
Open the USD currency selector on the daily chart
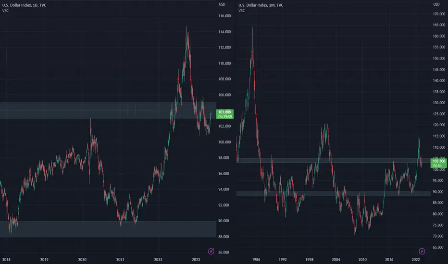222,4
